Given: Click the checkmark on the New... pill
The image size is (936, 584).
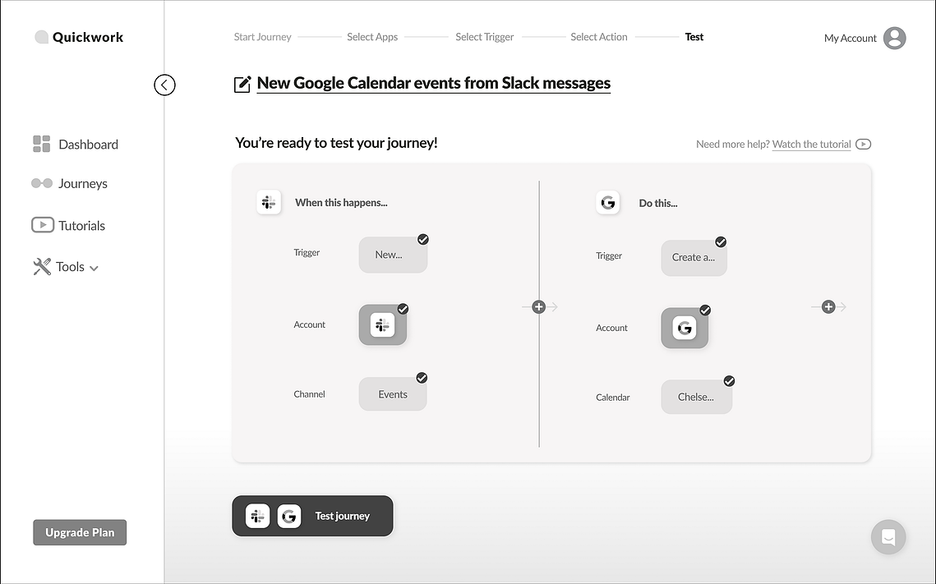Looking at the screenshot, I should (x=423, y=239).
